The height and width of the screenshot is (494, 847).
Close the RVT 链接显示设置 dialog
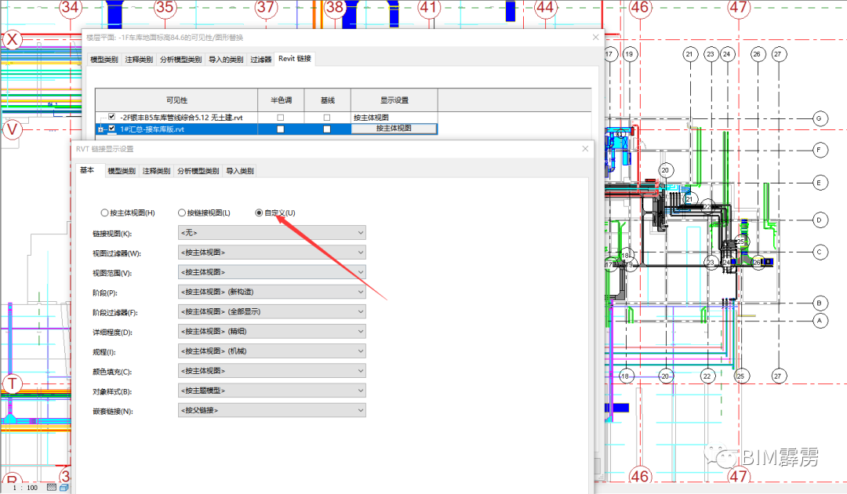tap(585, 148)
